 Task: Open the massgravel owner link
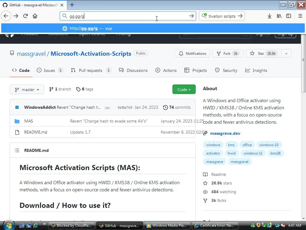(x=31, y=54)
